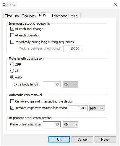Click the Plane offset step size field
The width and height of the screenshot is (120, 146).
click(x=52, y=124)
